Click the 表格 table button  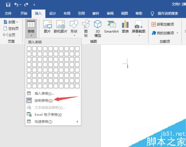tap(31, 29)
